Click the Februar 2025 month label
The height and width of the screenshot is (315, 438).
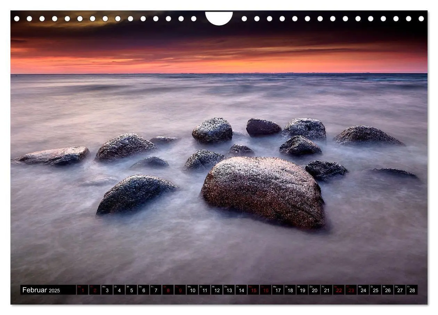point(41,290)
